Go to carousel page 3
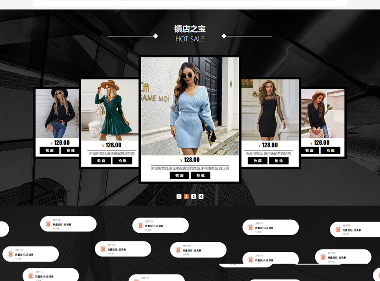Screen dimensions: 380x281 coord(193,197)
